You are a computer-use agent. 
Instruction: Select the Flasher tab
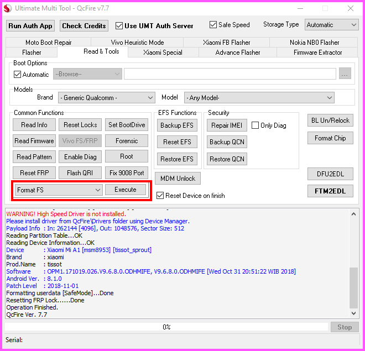click(x=32, y=53)
